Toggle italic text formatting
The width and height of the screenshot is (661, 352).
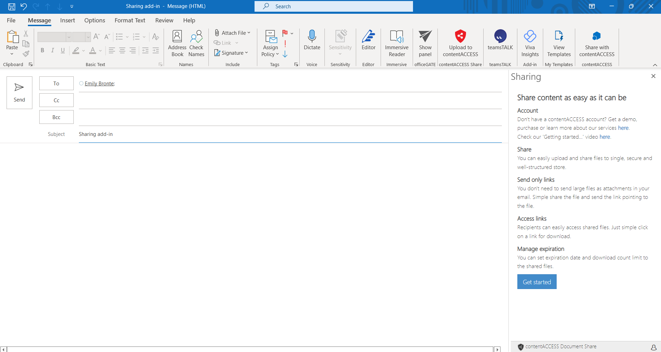pos(52,51)
